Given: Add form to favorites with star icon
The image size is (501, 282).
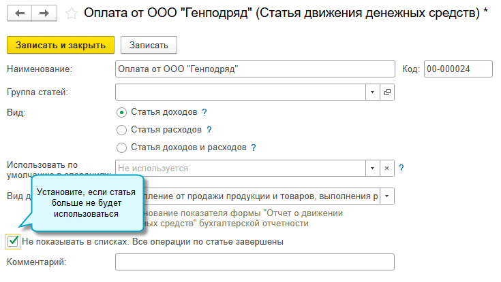Looking at the screenshot, I should pyautogui.click(x=71, y=14).
